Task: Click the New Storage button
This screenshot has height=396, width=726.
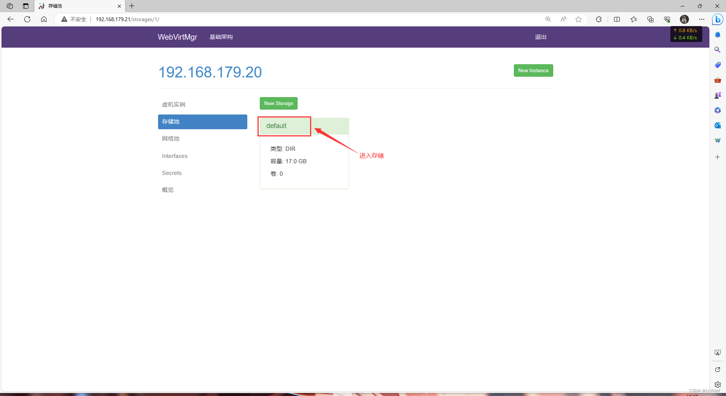Action: point(279,103)
